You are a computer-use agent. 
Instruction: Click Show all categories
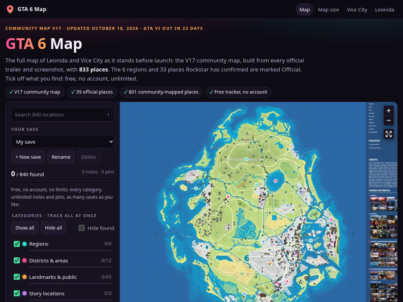25,228
